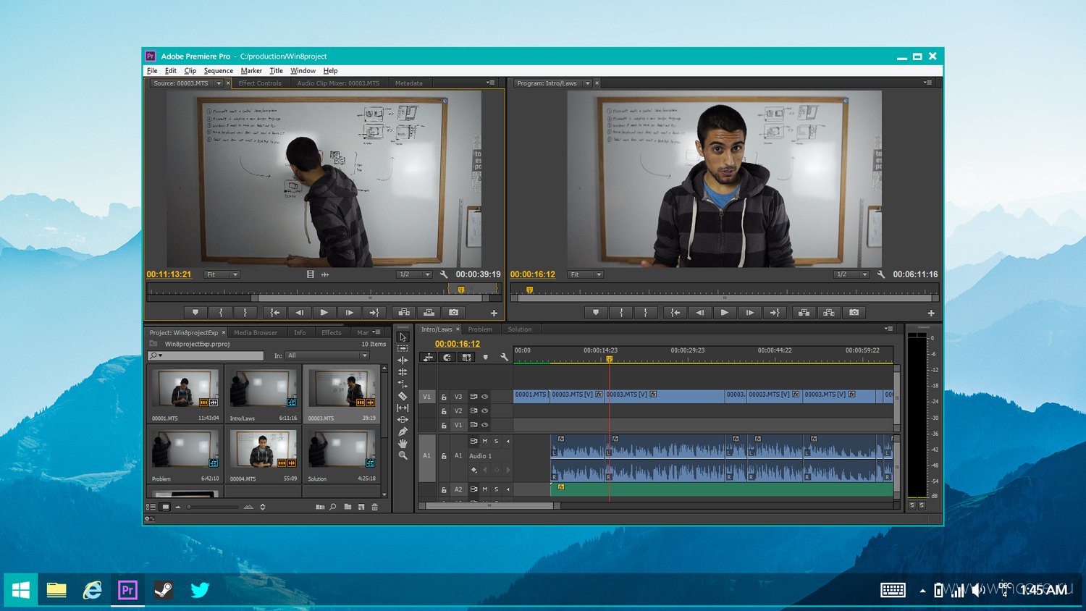Open the Source monitor Fit zoom dropdown

(222, 274)
